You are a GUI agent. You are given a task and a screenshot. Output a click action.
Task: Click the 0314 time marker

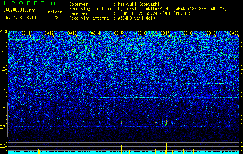[x=95, y=33]
